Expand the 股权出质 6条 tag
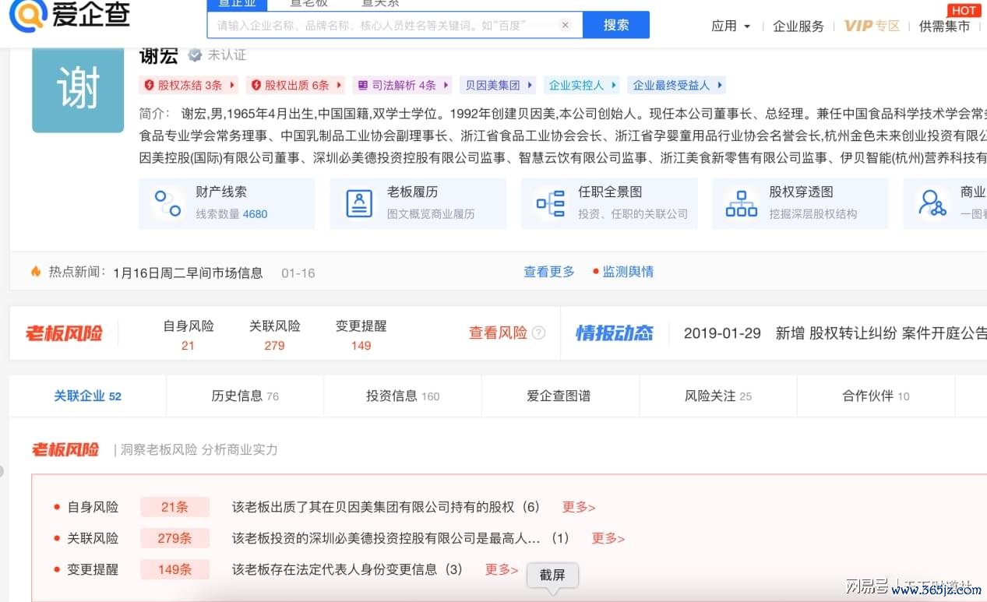987x602 pixels. click(x=294, y=85)
